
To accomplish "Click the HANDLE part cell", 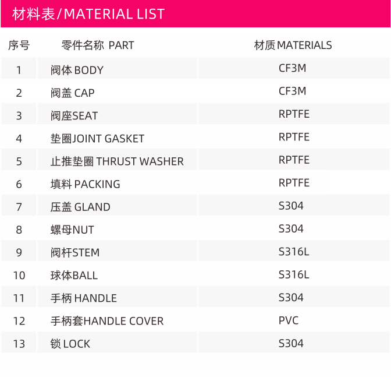I will (117, 297).
